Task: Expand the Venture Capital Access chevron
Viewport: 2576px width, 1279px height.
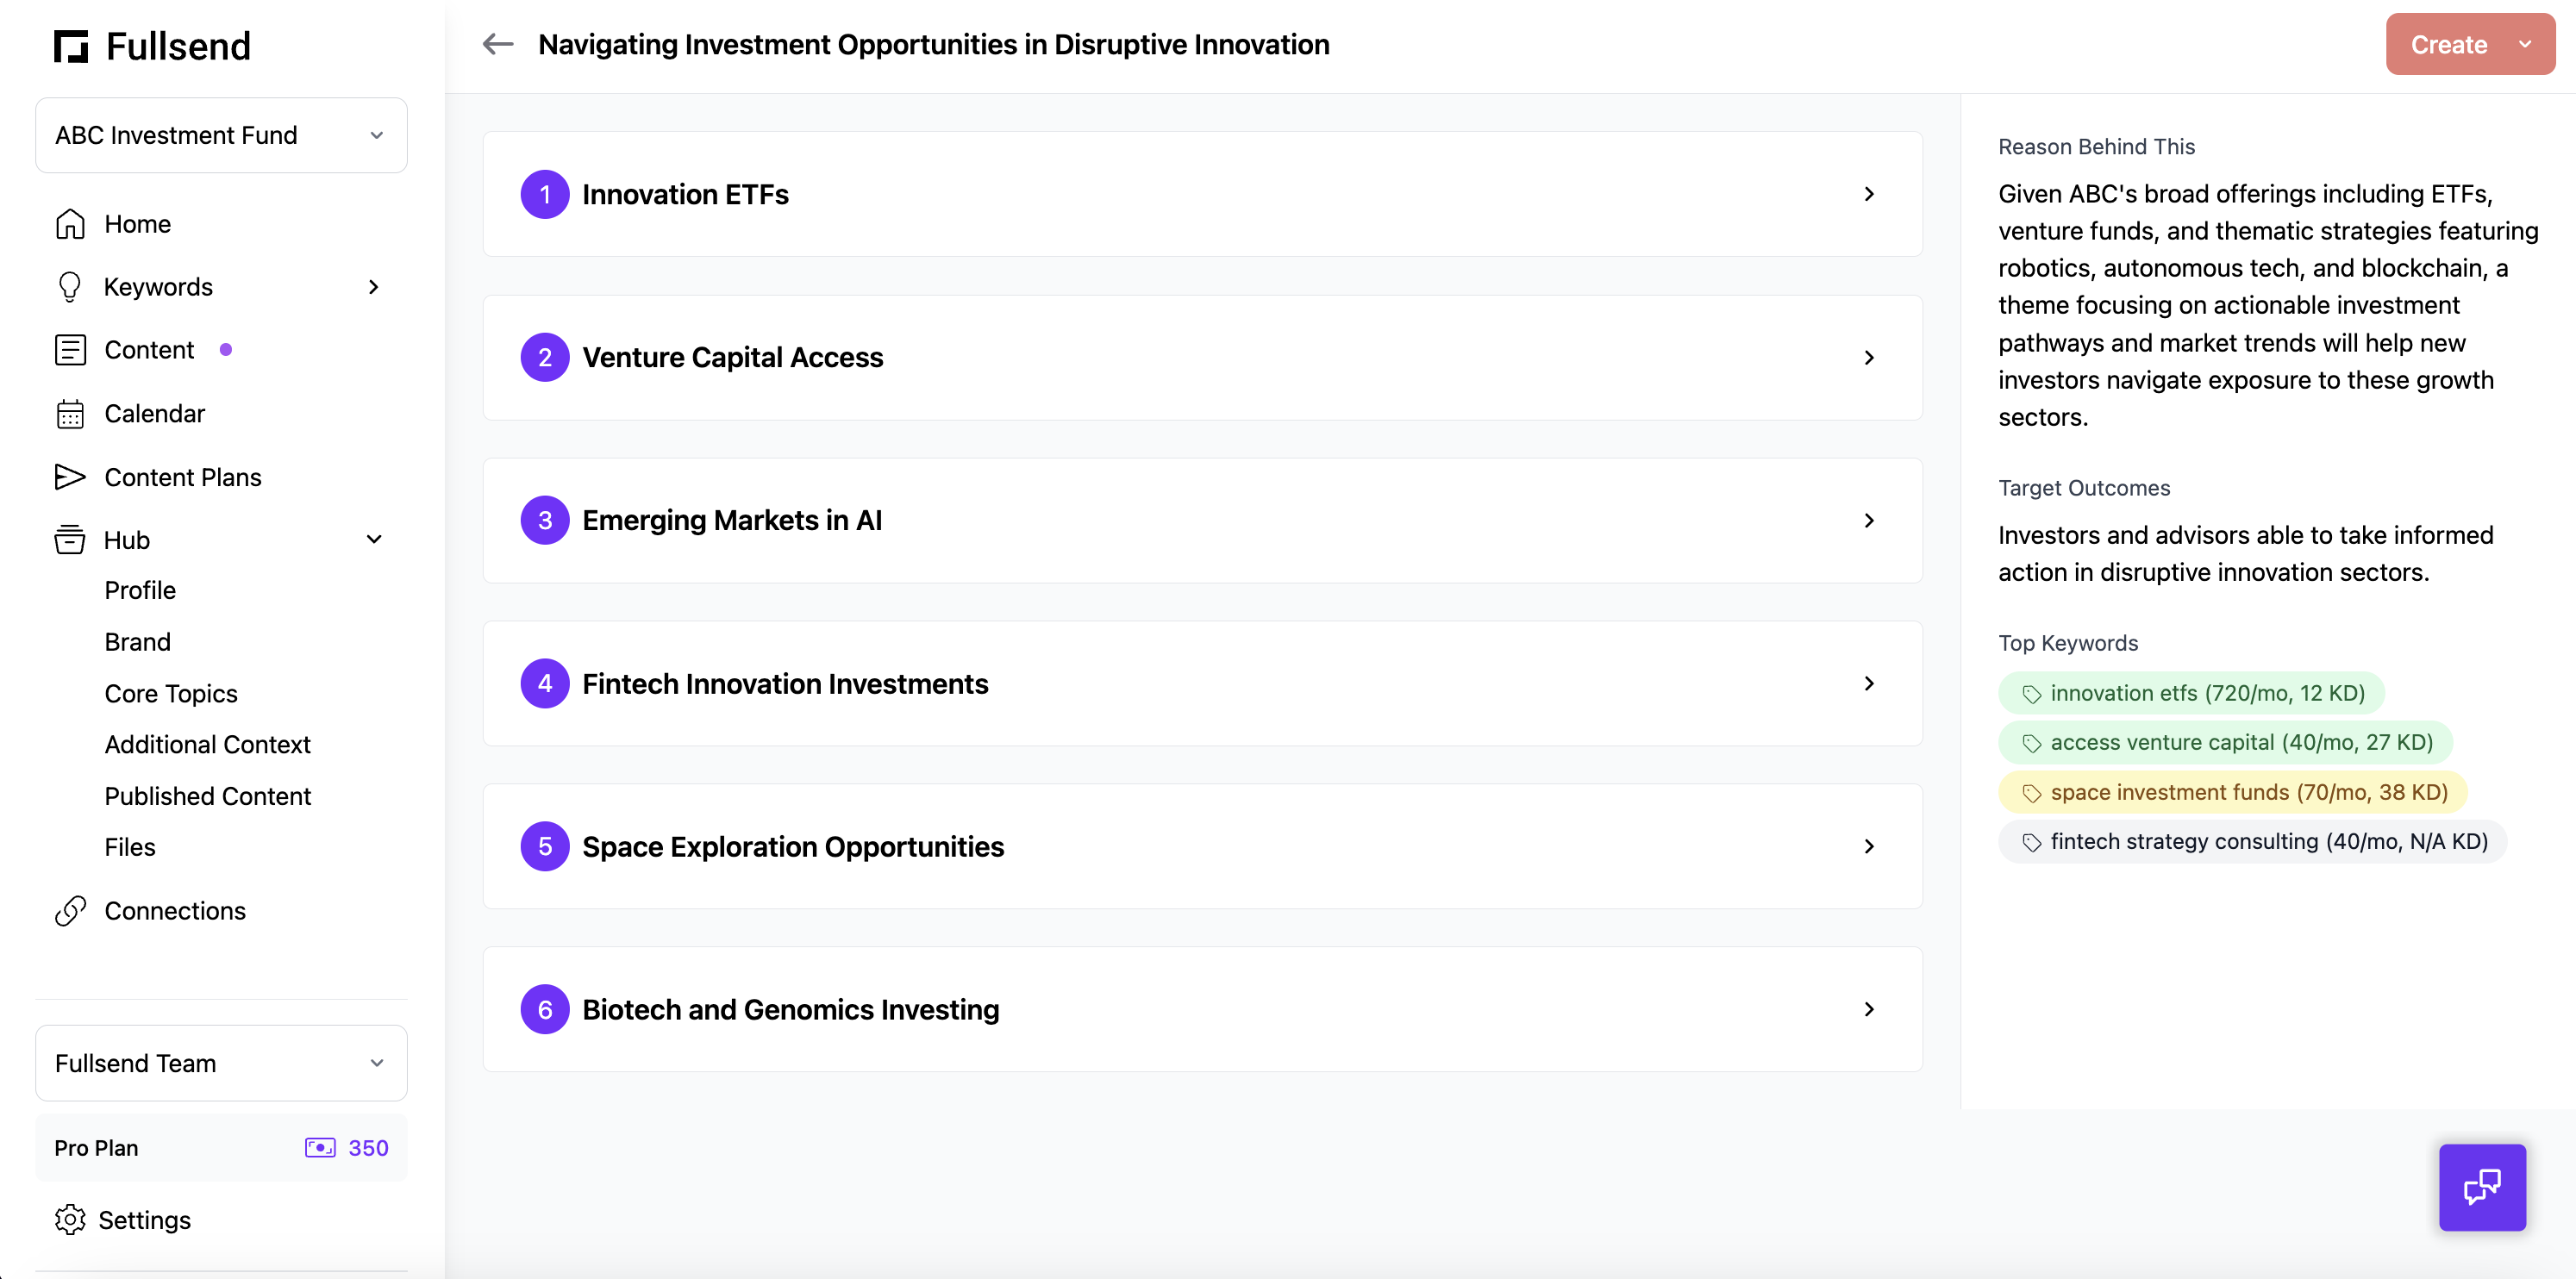Action: coord(1869,357)
